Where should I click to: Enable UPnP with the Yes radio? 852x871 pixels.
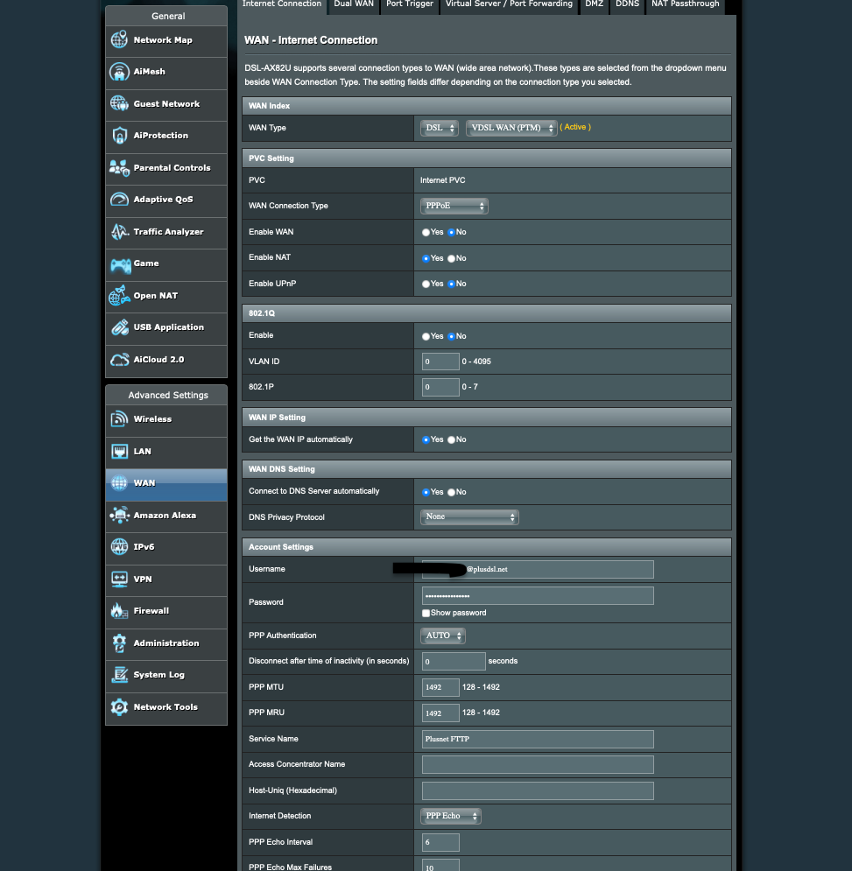pyautogui.click(x=425, y=283)
